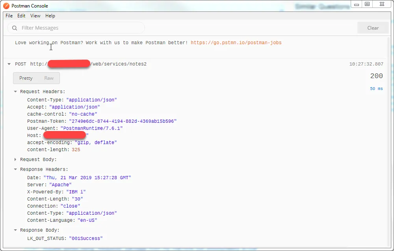This screenshot has height=251, width=394.
Task: Click the Postman logo icon in title bar
Action: [6, 6]
